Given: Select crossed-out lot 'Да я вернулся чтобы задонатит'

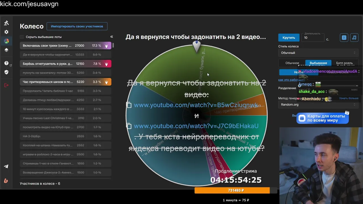Looking at the screenshot, I should tap(66, 55).
